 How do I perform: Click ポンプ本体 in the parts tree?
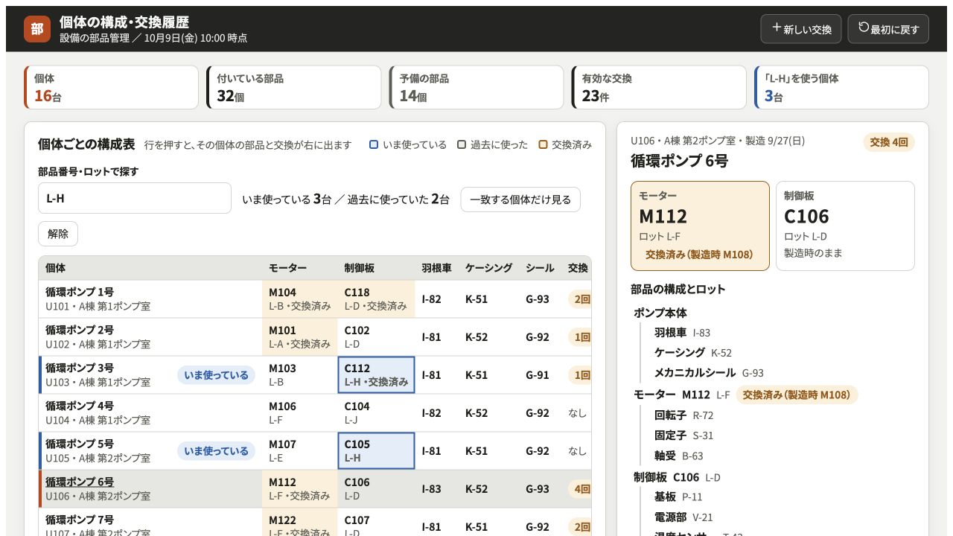click(660, 313)
